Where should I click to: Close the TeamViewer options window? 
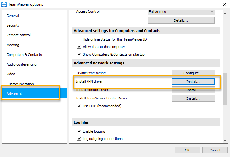(224, 4)
